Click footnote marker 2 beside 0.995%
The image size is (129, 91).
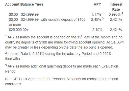coord(122,13)
